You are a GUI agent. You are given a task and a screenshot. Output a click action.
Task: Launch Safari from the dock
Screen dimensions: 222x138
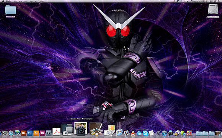[x=11, y=133]
